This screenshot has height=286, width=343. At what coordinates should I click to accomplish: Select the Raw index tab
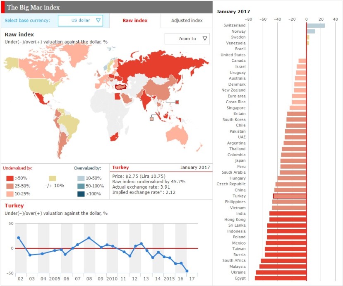(x=135, y=20)
